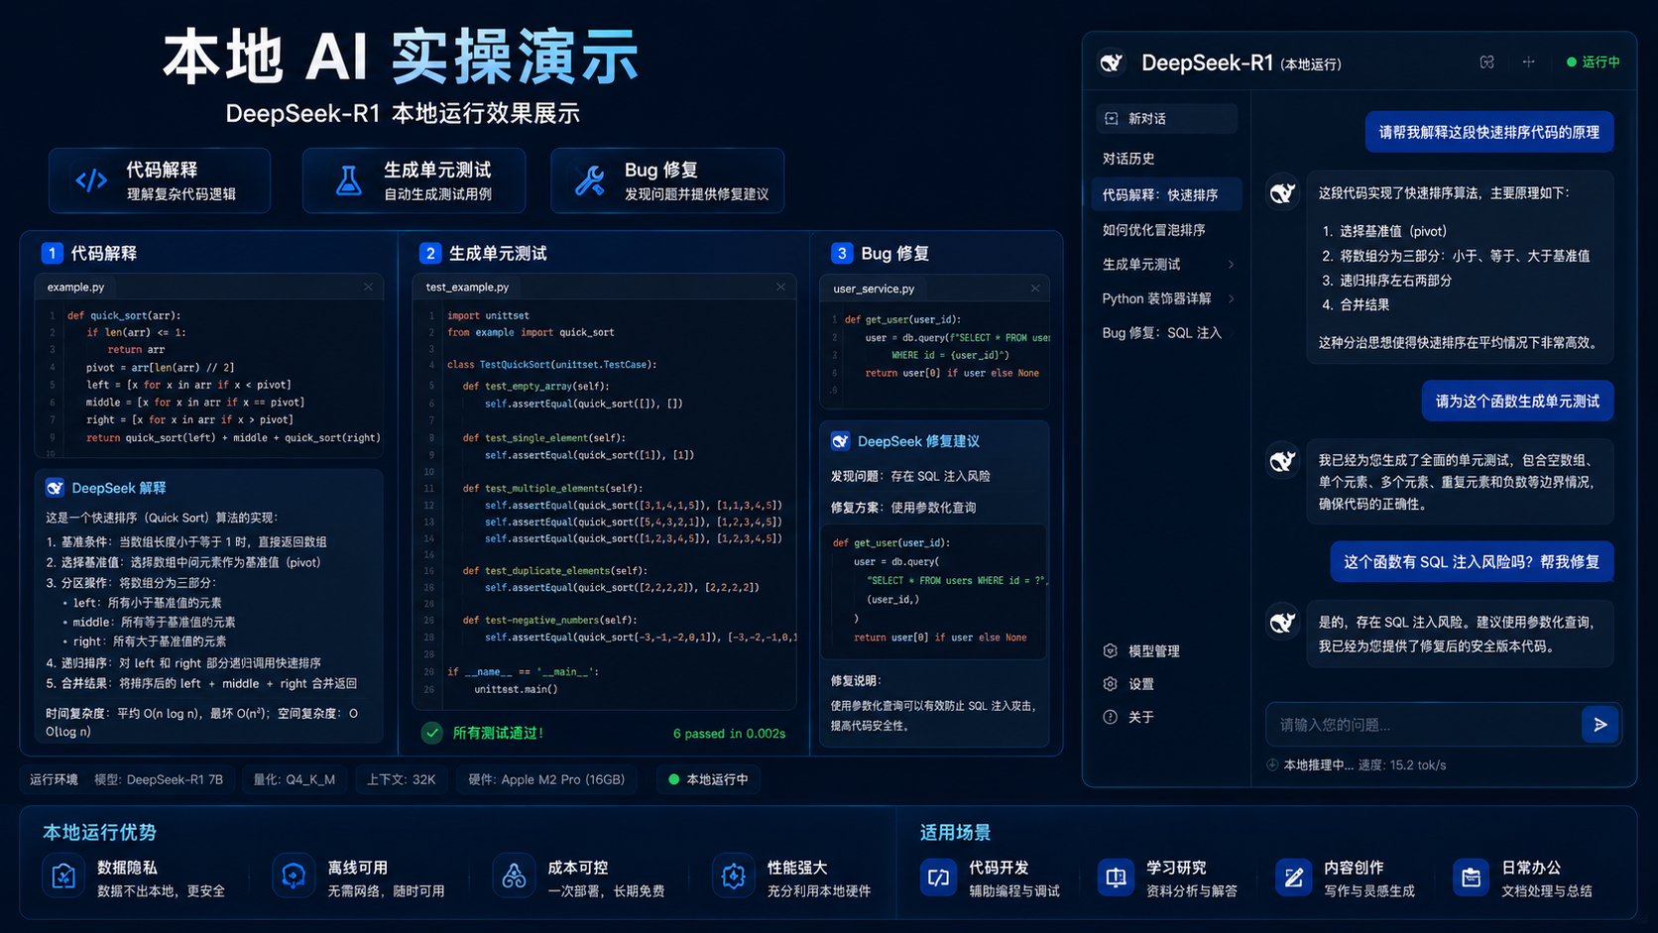Viewport: 1658px width, 933px height.
Task: Click the 模型: DeepSeek-R1 7B label
Action: 159,779
